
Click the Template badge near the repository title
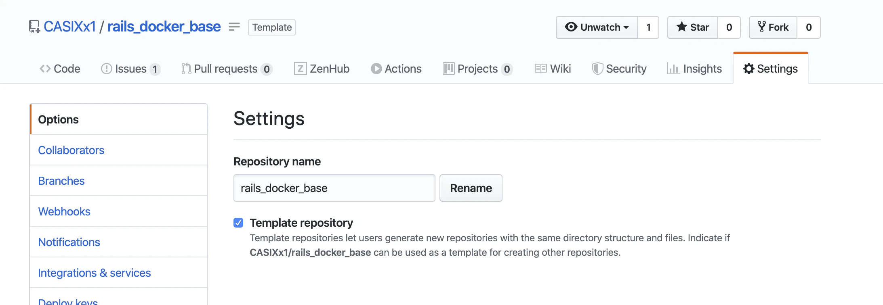click(x=272, y=27)
